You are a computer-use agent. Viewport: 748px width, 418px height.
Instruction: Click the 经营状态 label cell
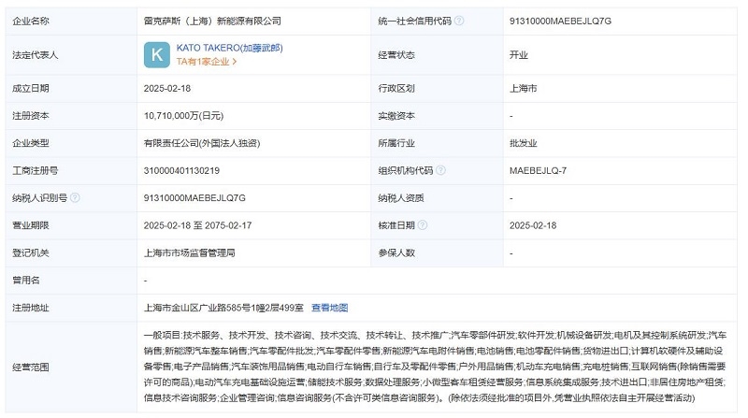tap(437, 55)
